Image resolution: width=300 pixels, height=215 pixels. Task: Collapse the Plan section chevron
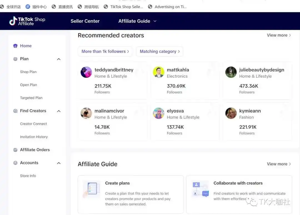(59, 59)
